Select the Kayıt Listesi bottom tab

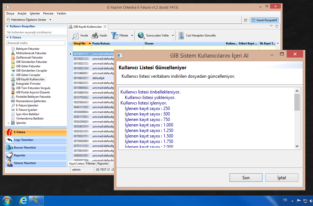tap(77, 163)
